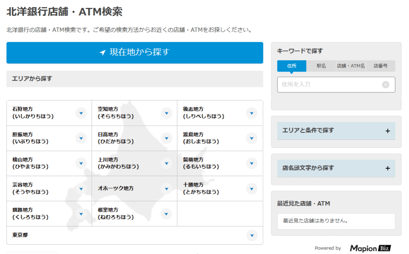Select the 住所 keyword tab
Image resolution: width=409 pixels, height=254 pixels.
[292, 66]
